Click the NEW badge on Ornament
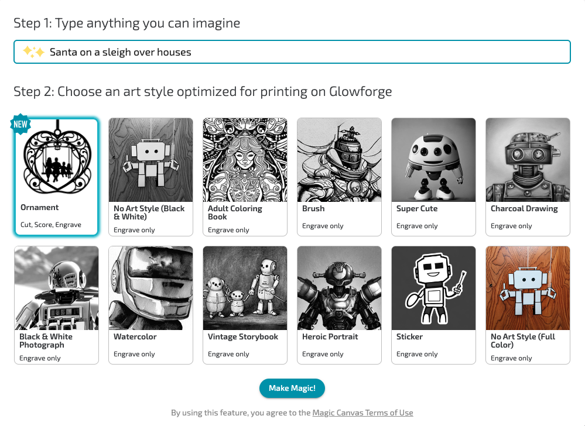This screenshot has height=426, width=585. [x=20, y=124]
